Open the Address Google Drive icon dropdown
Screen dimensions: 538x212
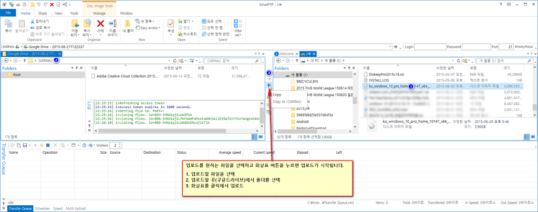click(20, 47)
